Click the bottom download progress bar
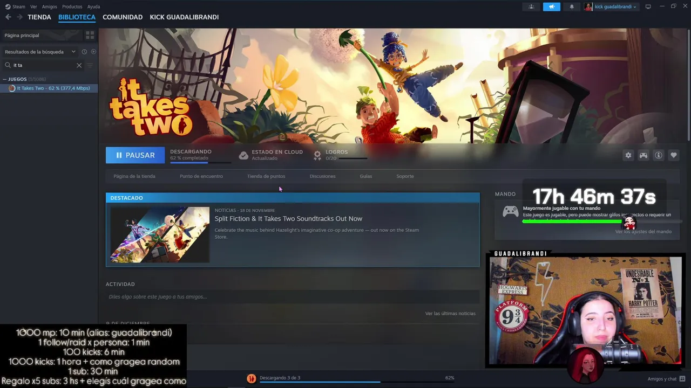 [x=356, y=382]
